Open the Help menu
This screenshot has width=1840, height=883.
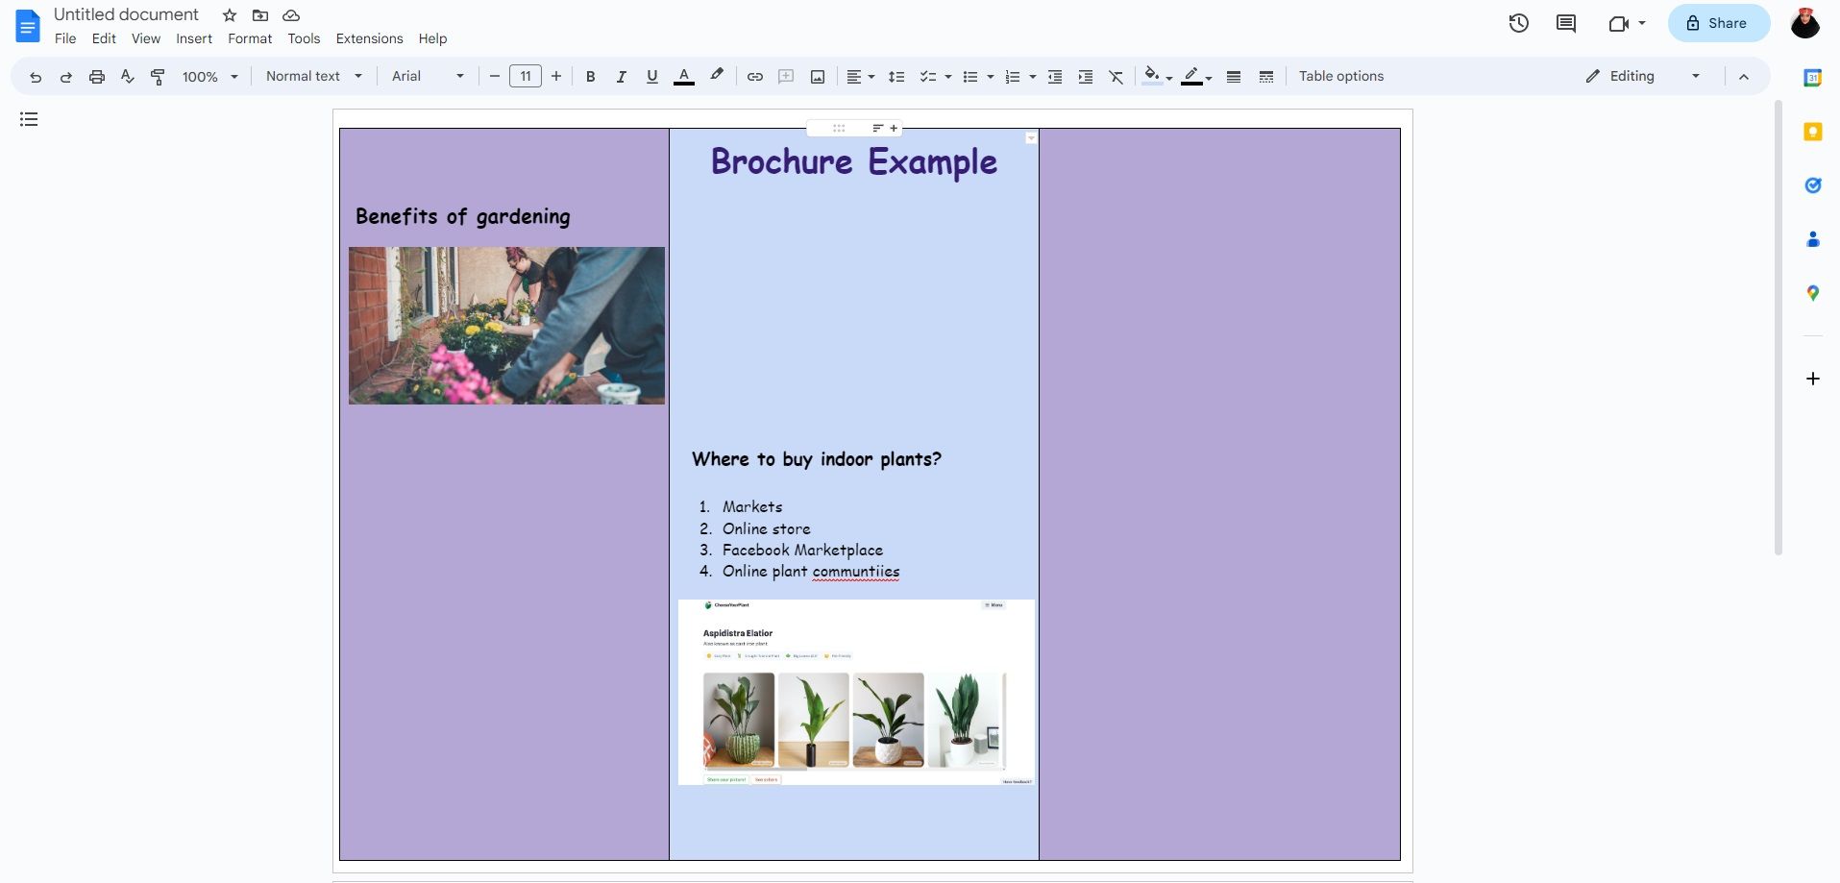tap(432, 38)
